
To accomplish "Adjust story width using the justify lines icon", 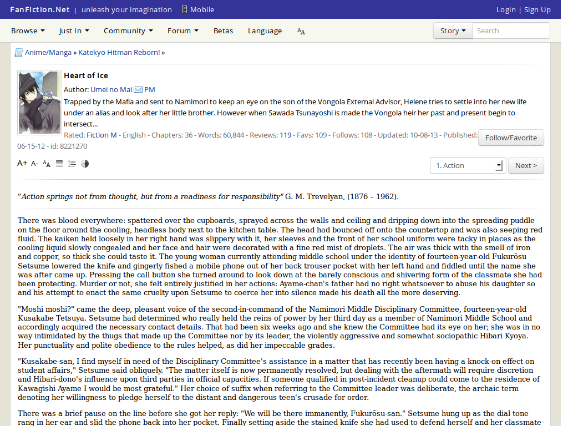I will pos(59,163).
